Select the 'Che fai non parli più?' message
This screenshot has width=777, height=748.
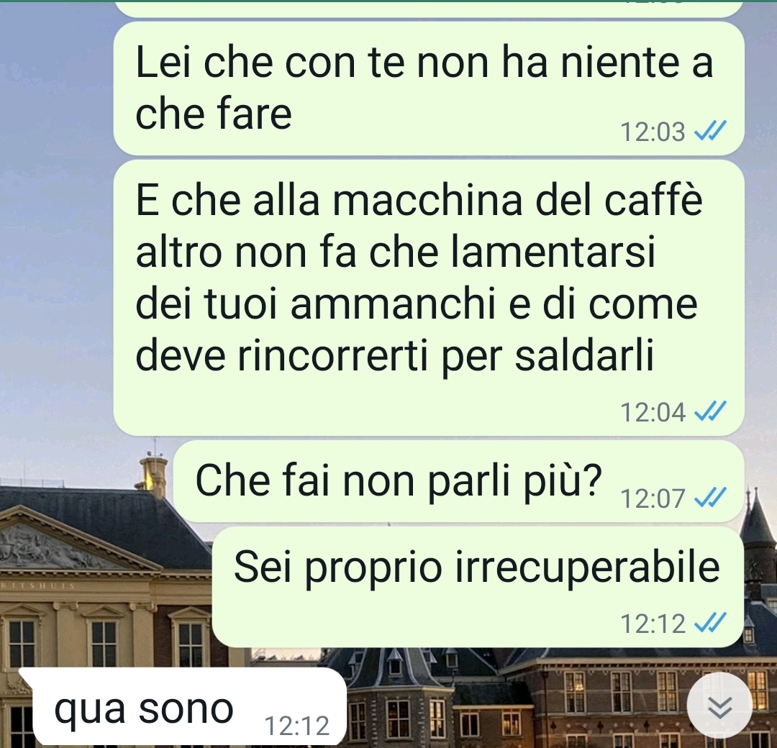[458, 481]
